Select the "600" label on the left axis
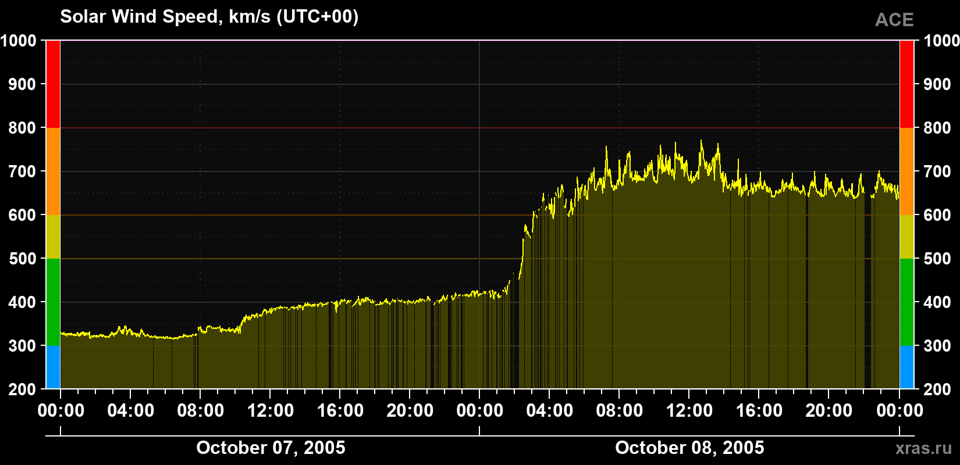960x465 pixels. click(x=23, y=215)
